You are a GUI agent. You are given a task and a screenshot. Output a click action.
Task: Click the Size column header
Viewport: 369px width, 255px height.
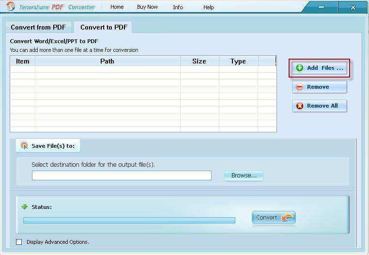click(x=200, y=61)
